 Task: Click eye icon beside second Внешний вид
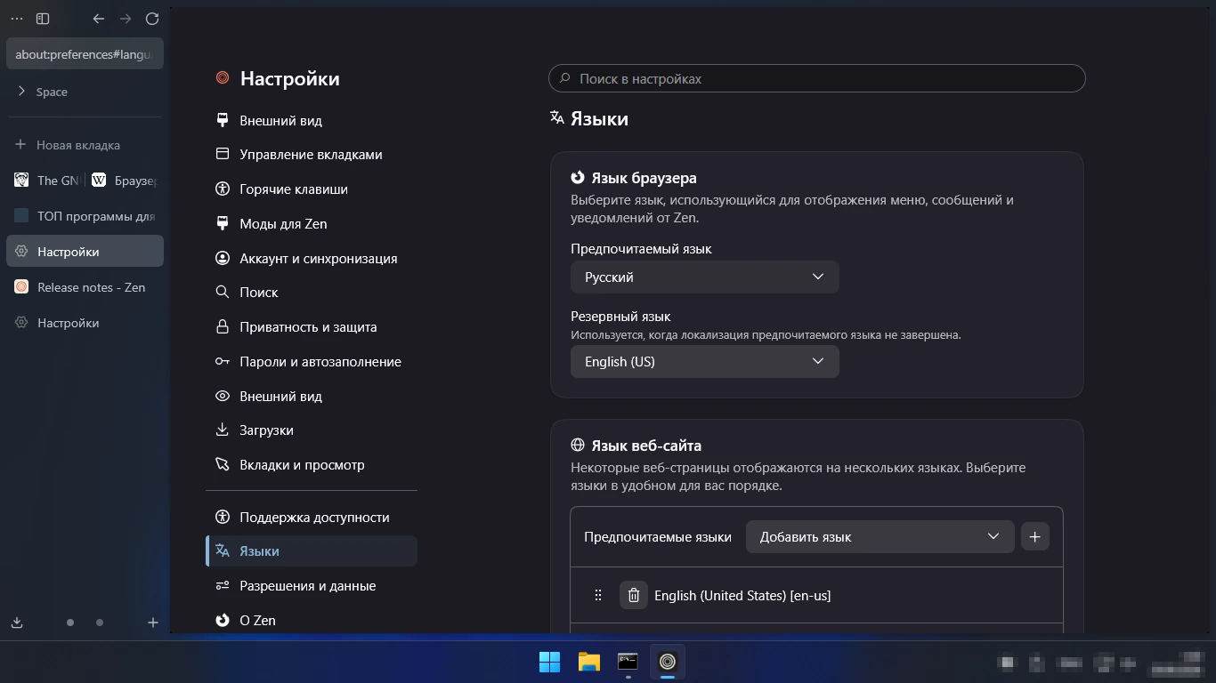(223, 396)
